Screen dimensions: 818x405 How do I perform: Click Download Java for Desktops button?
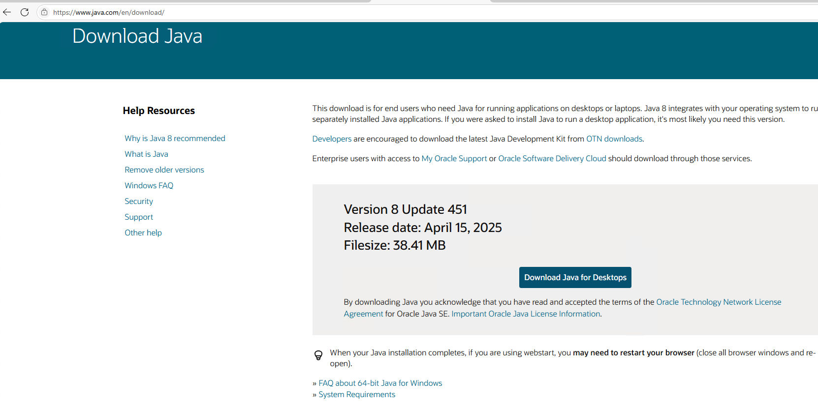point(575,278)
